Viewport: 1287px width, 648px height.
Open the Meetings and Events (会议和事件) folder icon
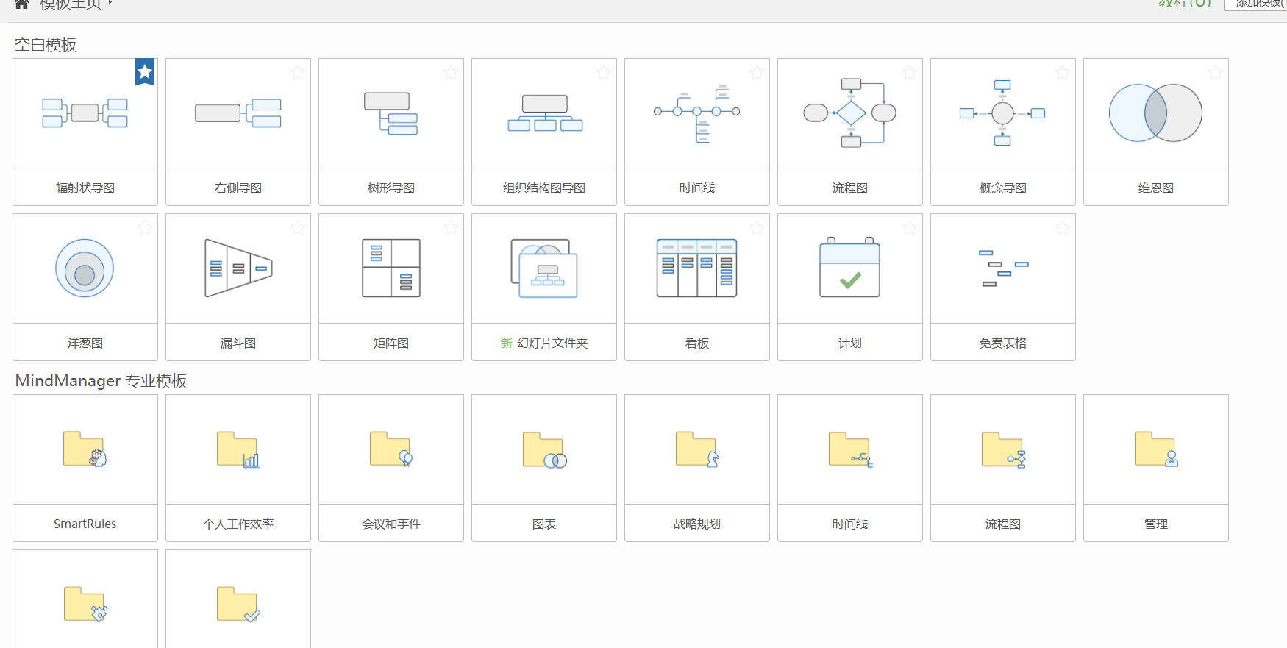(391, 449)
